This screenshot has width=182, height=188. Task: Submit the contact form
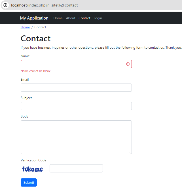(29, 183)
